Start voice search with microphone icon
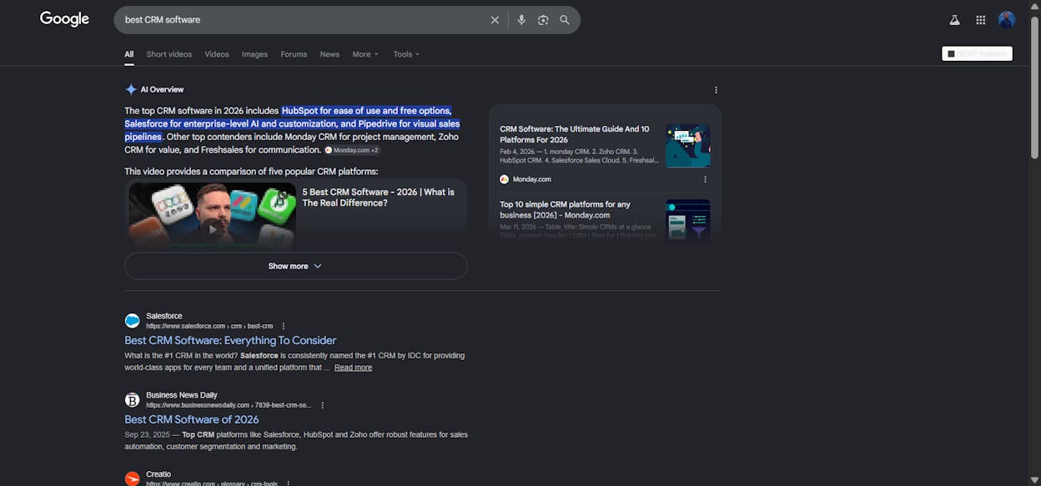The image size is (1041, 486). click(x=521, y=20)
